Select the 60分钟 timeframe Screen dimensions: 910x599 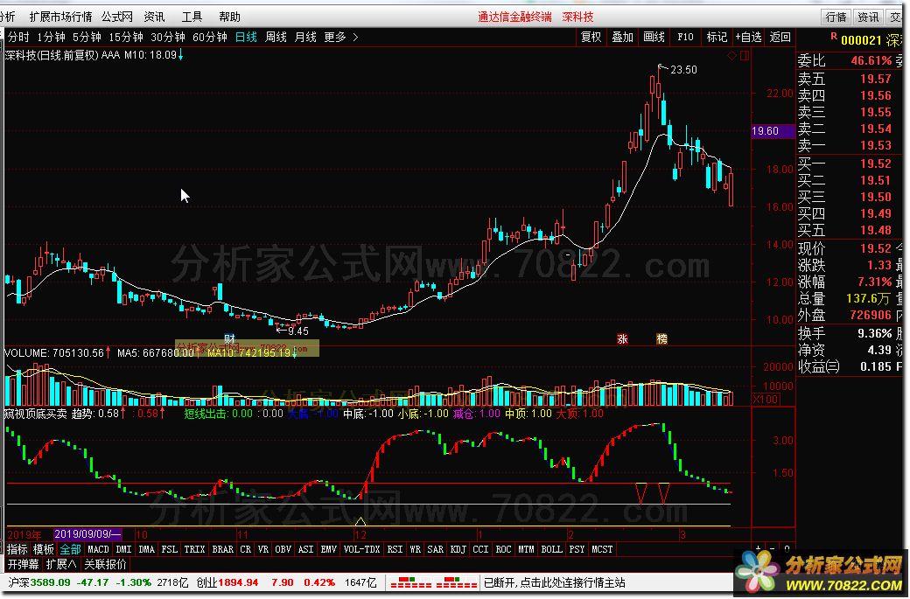pyautogui.click(x=210, y=37)
